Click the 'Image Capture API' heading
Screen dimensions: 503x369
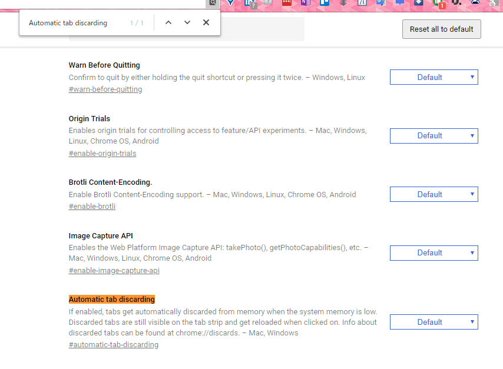101,235
